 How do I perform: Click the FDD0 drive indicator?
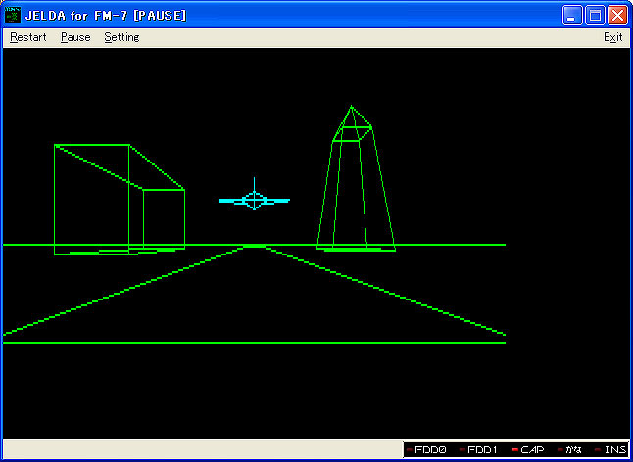pyautogui.click(x=427, y=450)
